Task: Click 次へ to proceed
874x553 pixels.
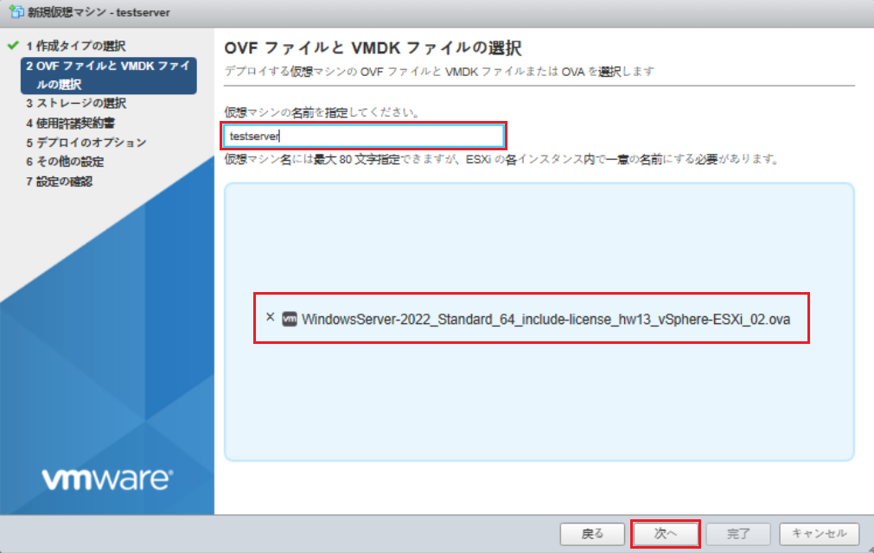Action: point(665,533)
